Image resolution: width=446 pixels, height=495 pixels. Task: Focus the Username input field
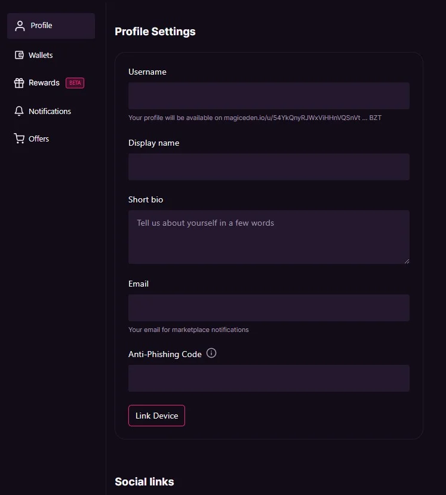[x=269, y=96]
